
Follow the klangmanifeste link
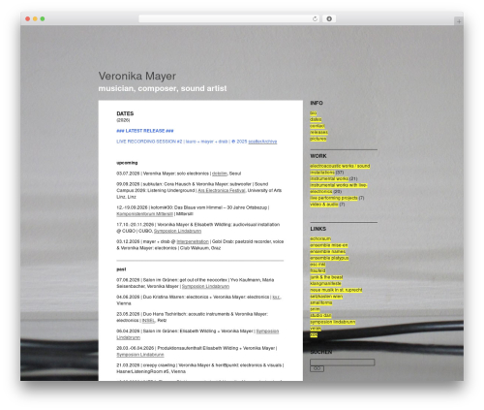click(x=325, y=284)
